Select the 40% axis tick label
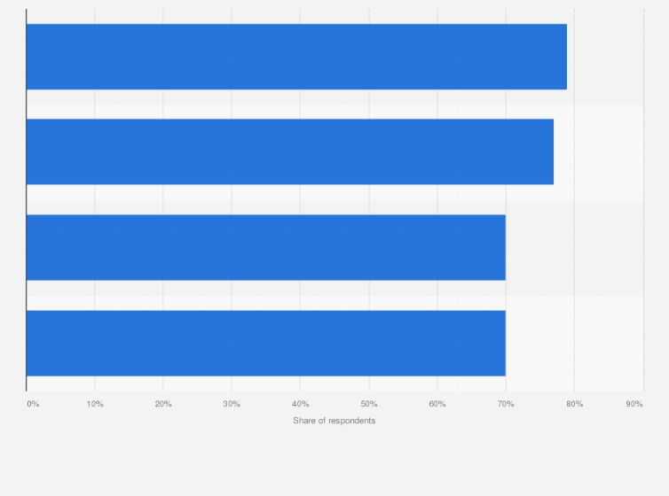 300,404
